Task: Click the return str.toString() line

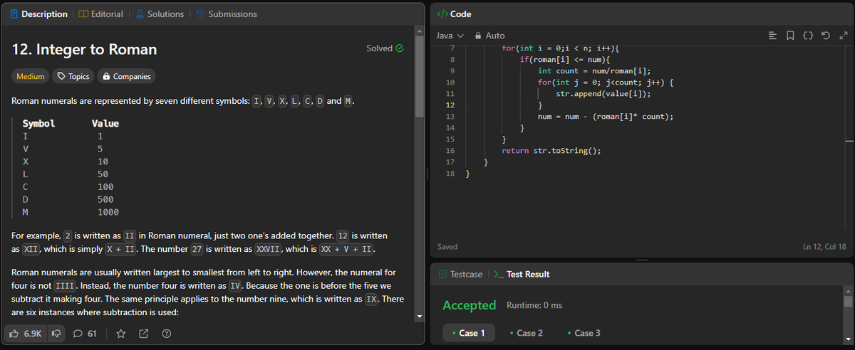Action: [551, 151]
